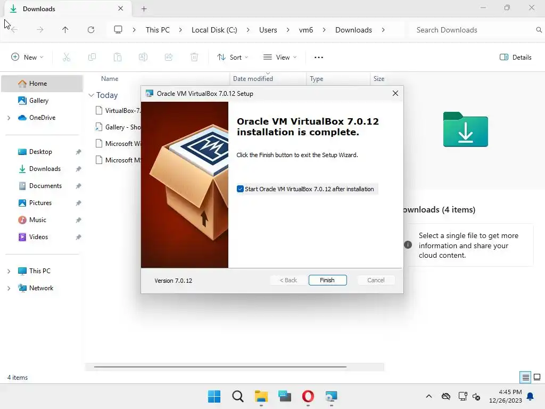The image size is (545, 409).
Task: Select the VirtualBox-7 installer file
Action: [118, 111]
